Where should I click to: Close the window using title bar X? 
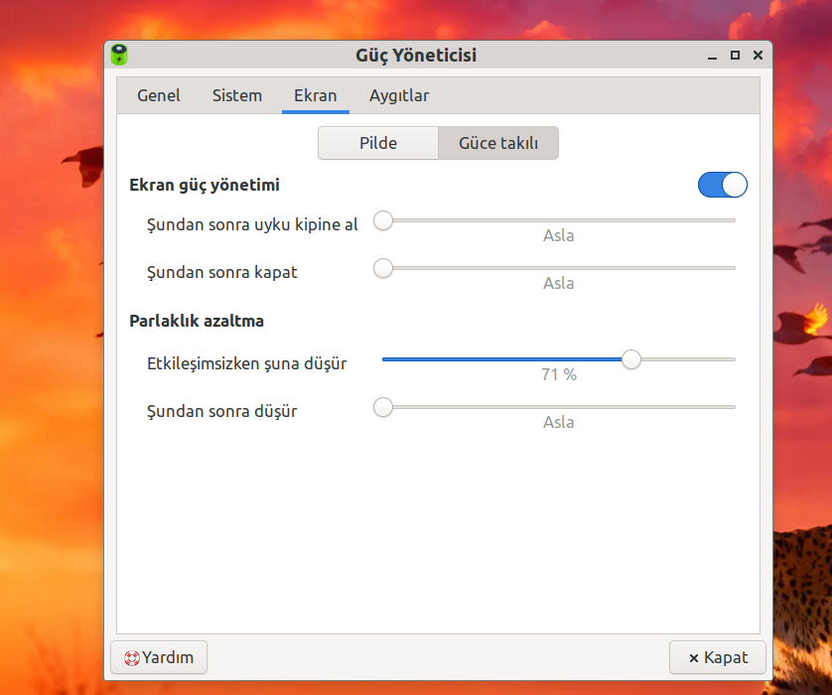[758, 56]
